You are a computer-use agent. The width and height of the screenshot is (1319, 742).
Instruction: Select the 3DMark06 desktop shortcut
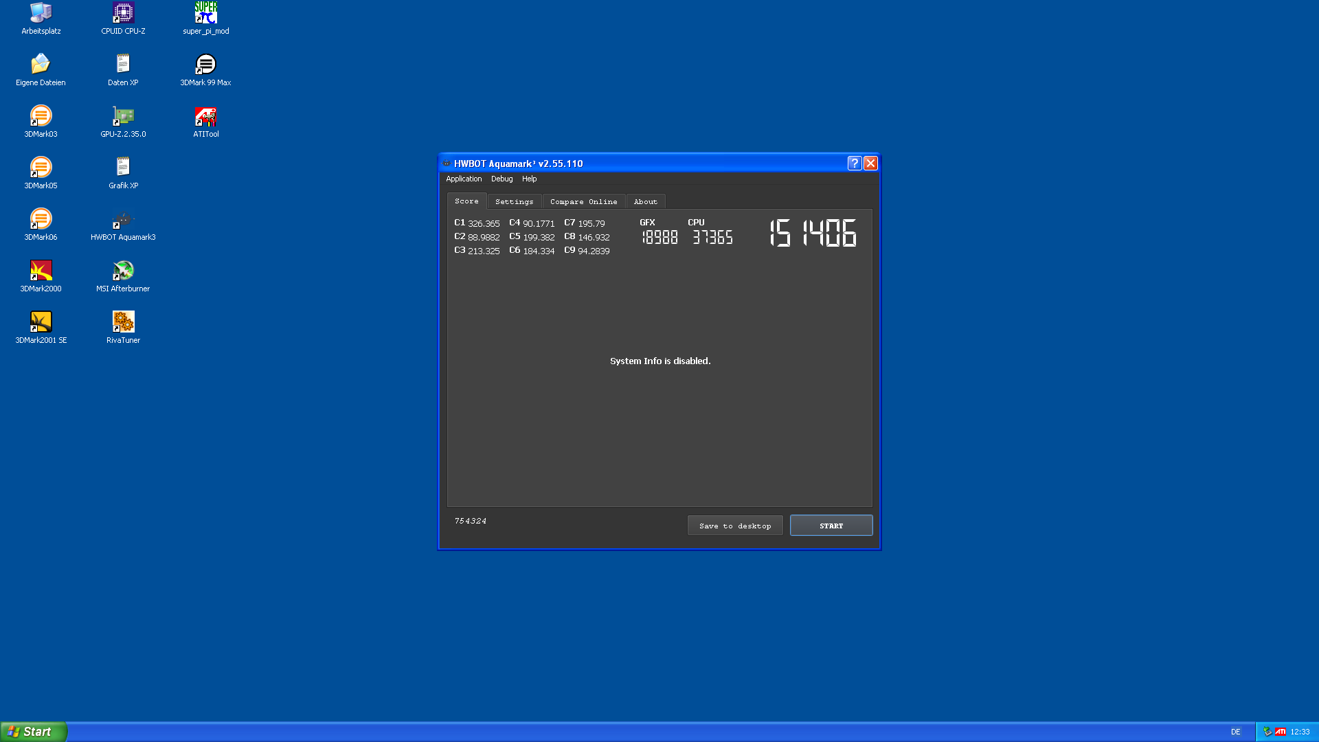click(x=41, y=225)
